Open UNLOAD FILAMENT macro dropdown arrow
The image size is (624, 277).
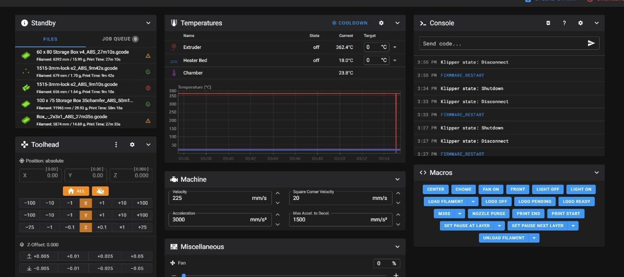(x=534, y=238)
